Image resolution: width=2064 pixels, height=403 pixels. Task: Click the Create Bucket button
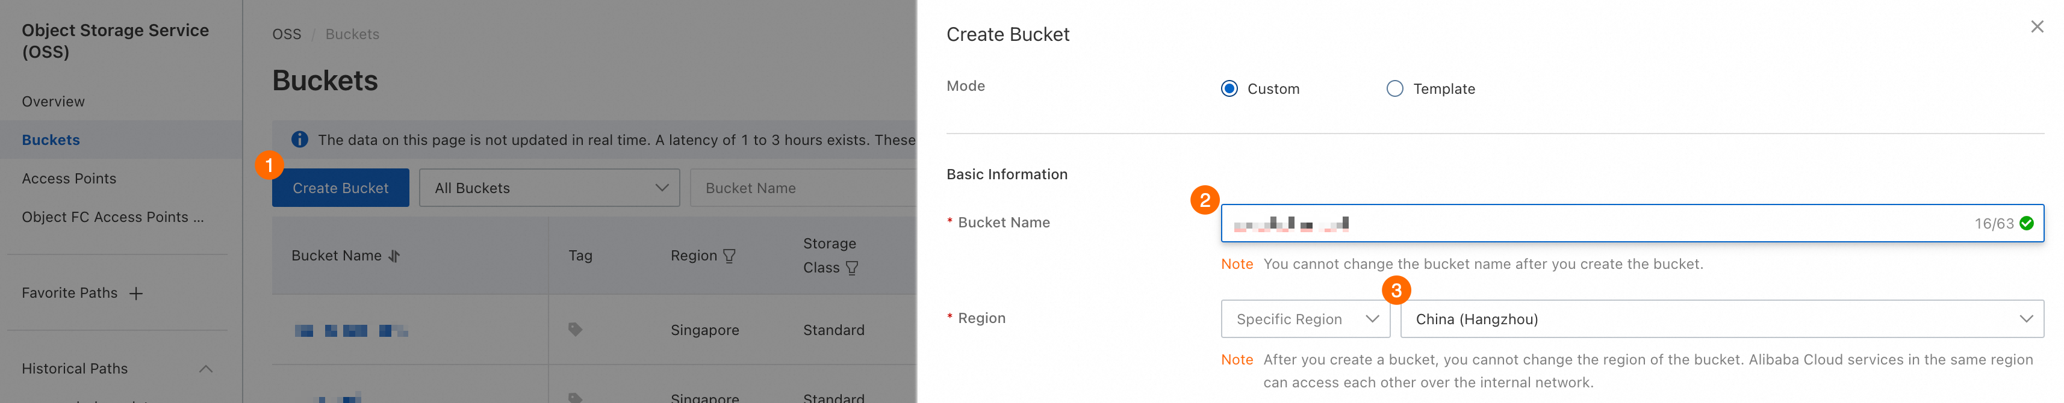click(x=341, y=188)
